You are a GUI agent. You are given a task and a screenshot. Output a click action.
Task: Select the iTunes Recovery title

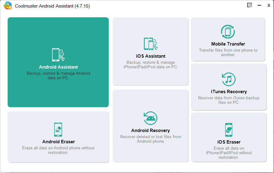pos(229,92)
